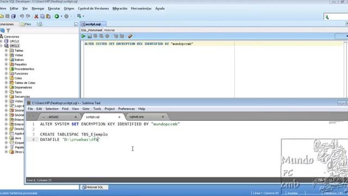Select the Tipos tree item
Screen dimensions: 348x196
coord(18,92)
